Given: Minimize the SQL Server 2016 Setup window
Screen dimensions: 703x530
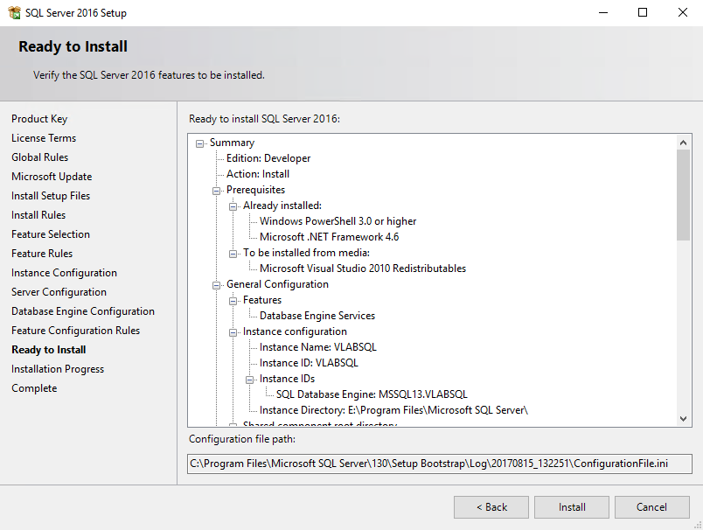Looking at the screenshot, I should coord(603,12).
